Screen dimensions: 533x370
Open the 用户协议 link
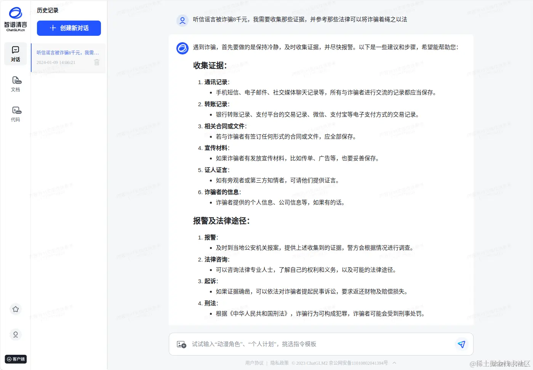[254, 363]
